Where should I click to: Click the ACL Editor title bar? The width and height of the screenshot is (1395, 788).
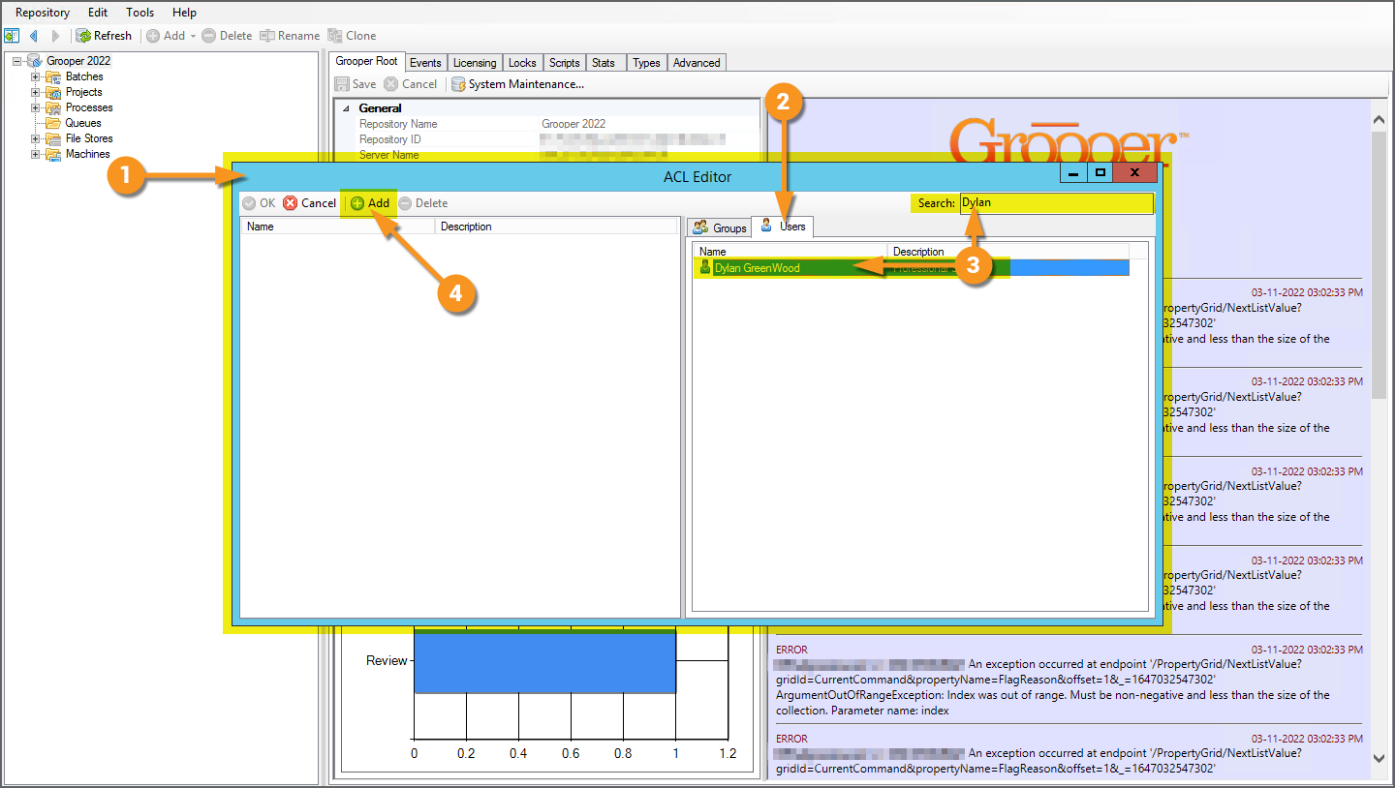pos(697,176)
